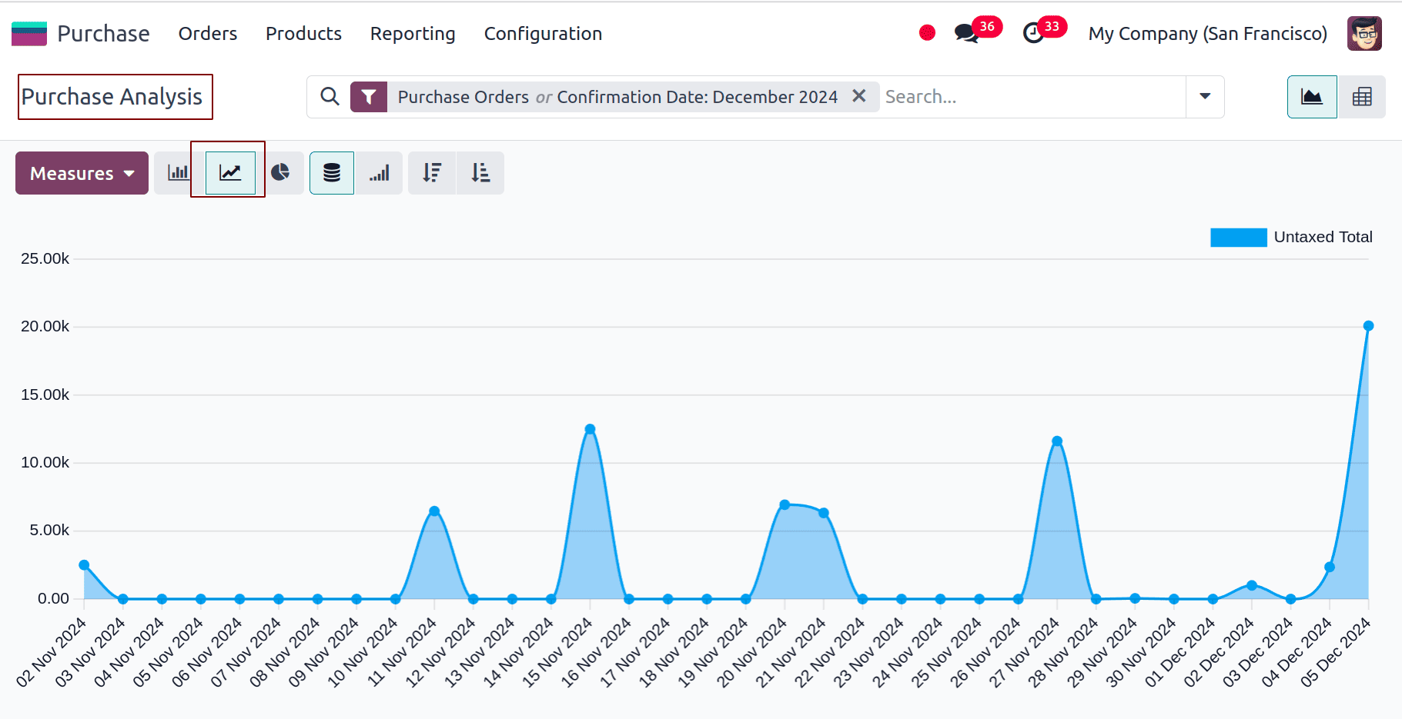Screen dimensions: 1402x719
Task: Click the data point for 11 Nov 2024
Action: (434, 511)
